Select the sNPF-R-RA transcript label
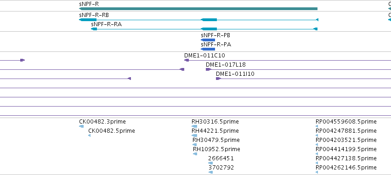 pyautogui.click(x=107, y=24)
